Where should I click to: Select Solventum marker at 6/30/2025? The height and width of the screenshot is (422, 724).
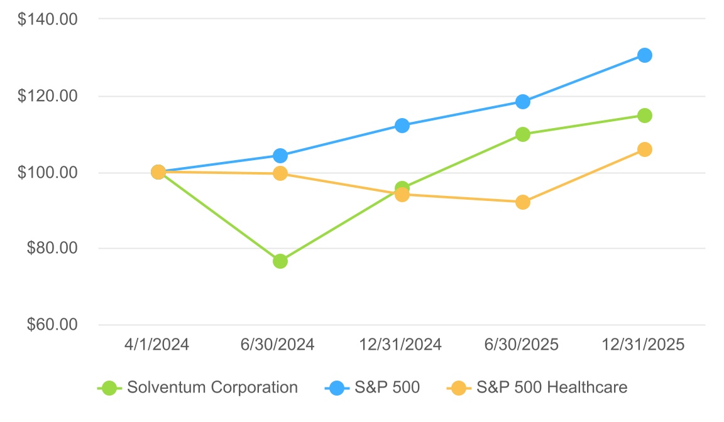point(523,134)
